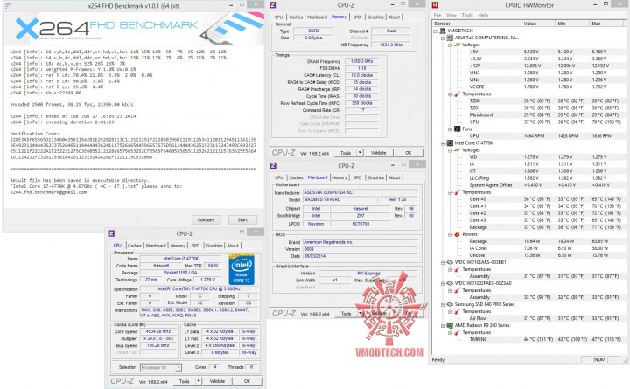Open the Tools menu in HWMonitor
Image resolution: width=630 pixels, height=389 pixels.
(467, 15)
